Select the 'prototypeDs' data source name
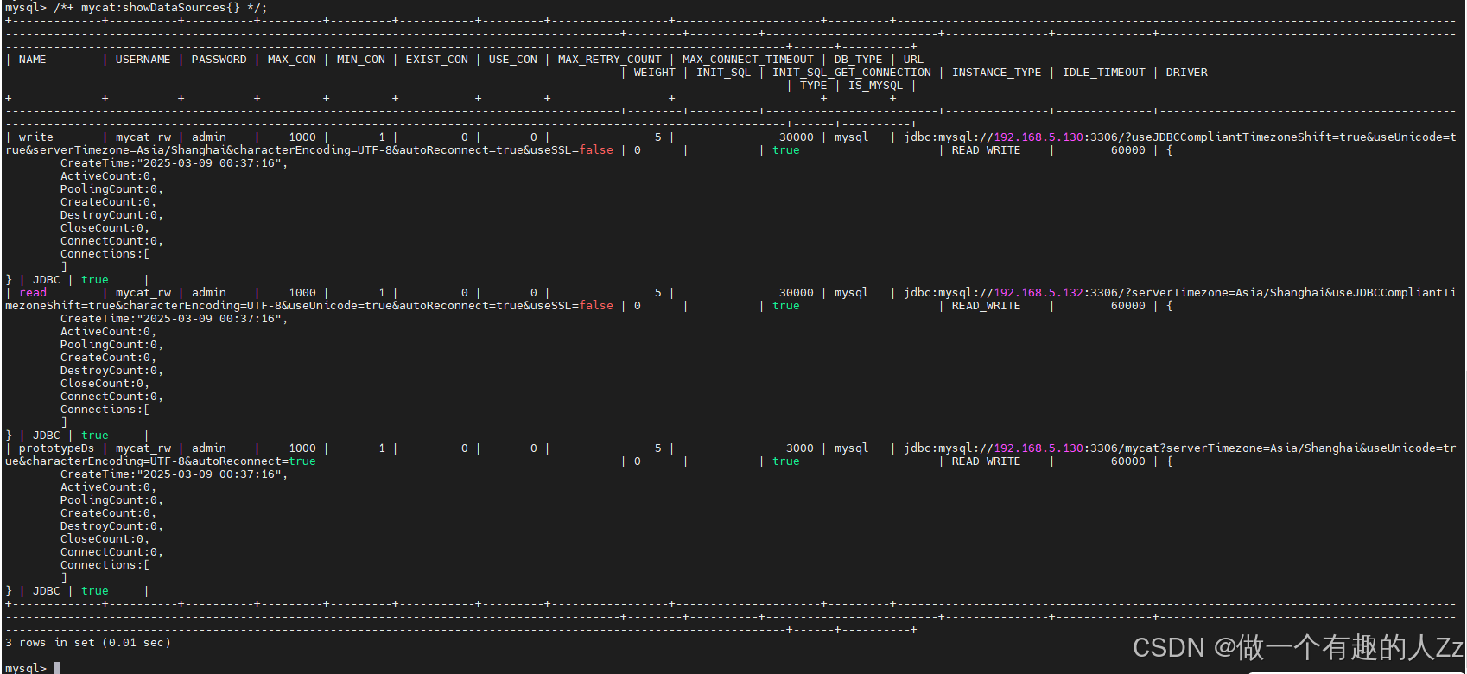This screenshot has width=1467, height=674. pyautogui.click(x=56, y=448)
